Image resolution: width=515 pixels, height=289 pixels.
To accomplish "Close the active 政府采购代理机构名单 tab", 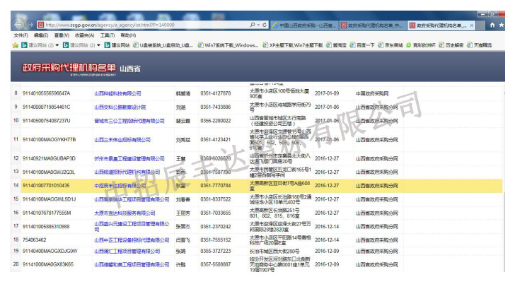I will tap(472, 25).
